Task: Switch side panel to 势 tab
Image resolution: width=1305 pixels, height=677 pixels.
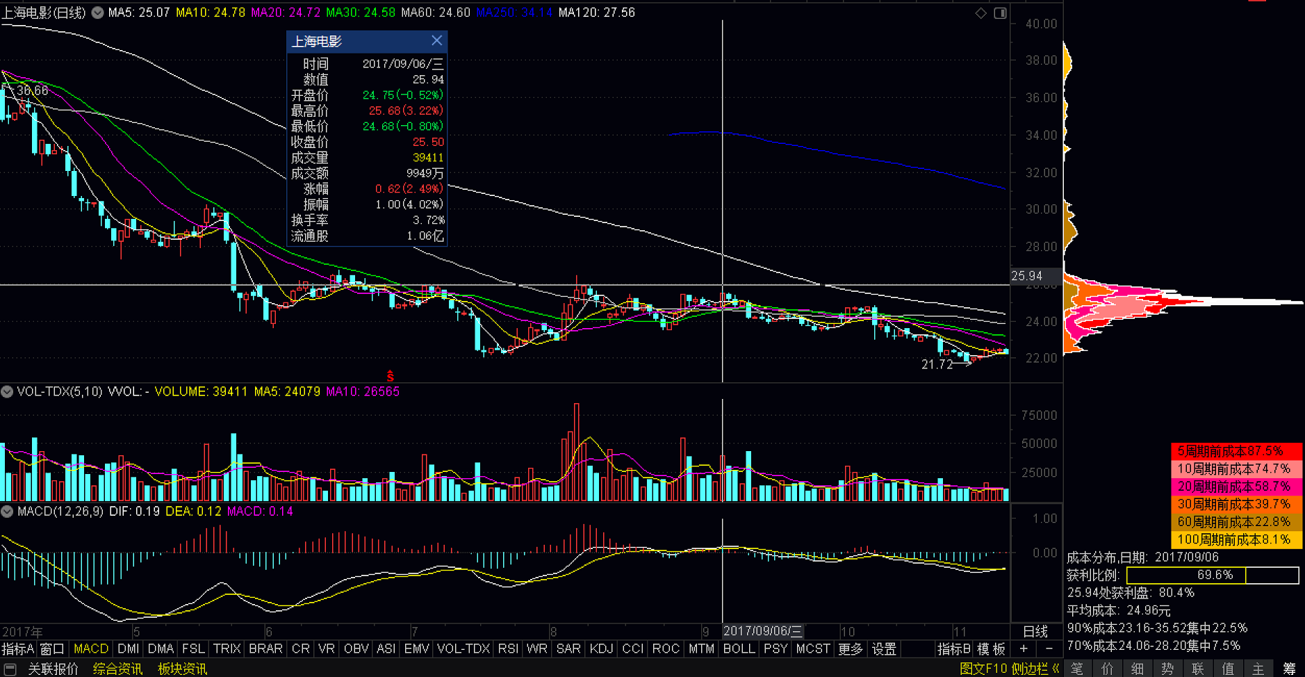Action: 1168,669
